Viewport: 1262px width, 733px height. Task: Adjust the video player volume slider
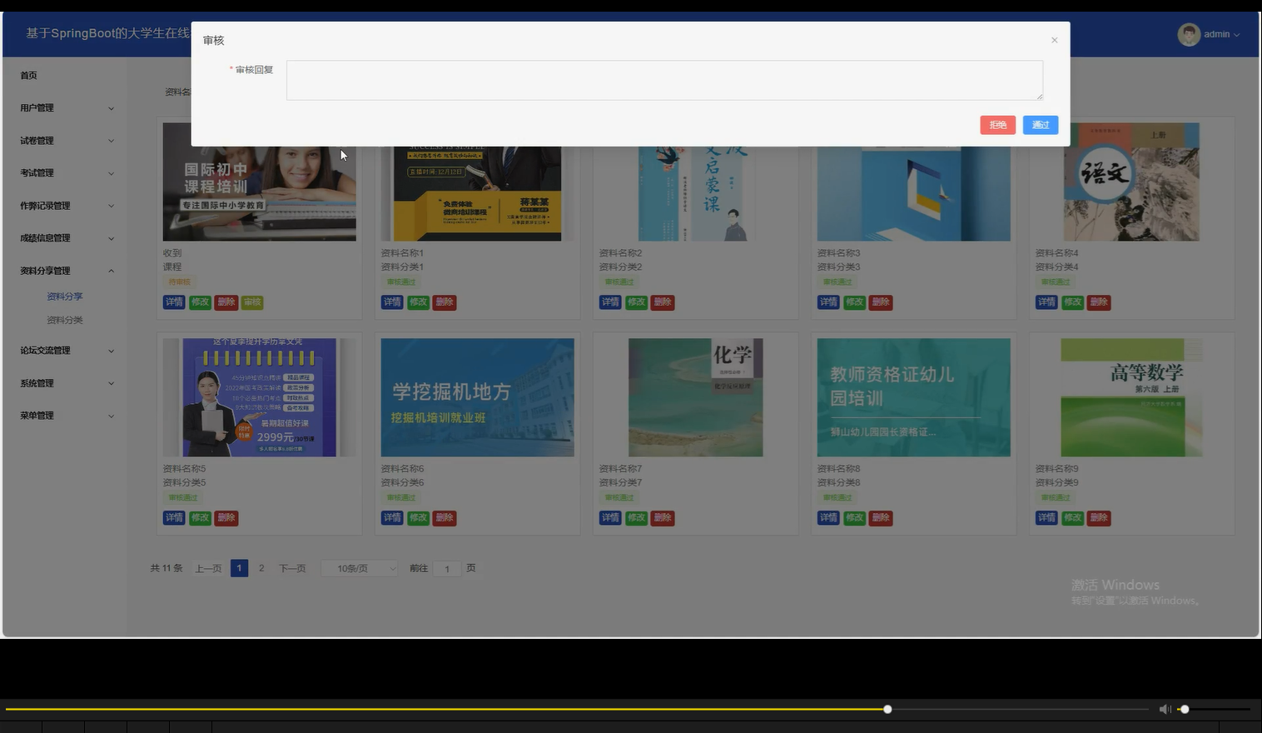tap(1214, 710)
